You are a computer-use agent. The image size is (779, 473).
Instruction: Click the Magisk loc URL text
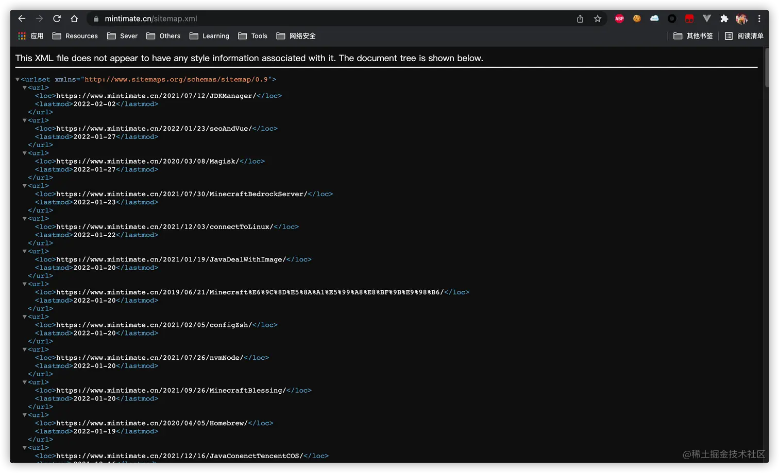point(148,161)
